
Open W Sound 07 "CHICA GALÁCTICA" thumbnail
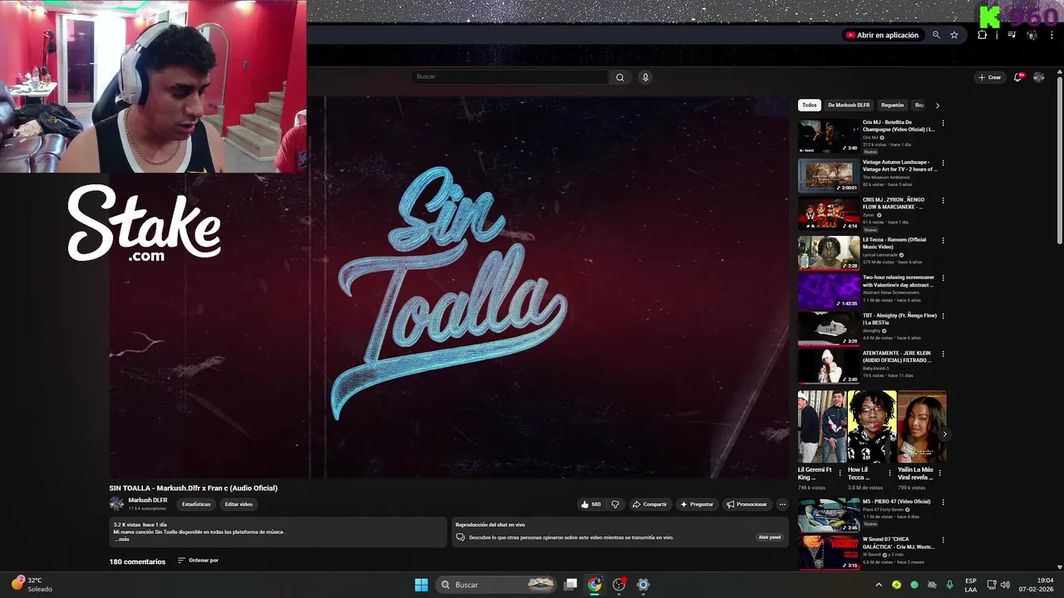click(829, 552)
